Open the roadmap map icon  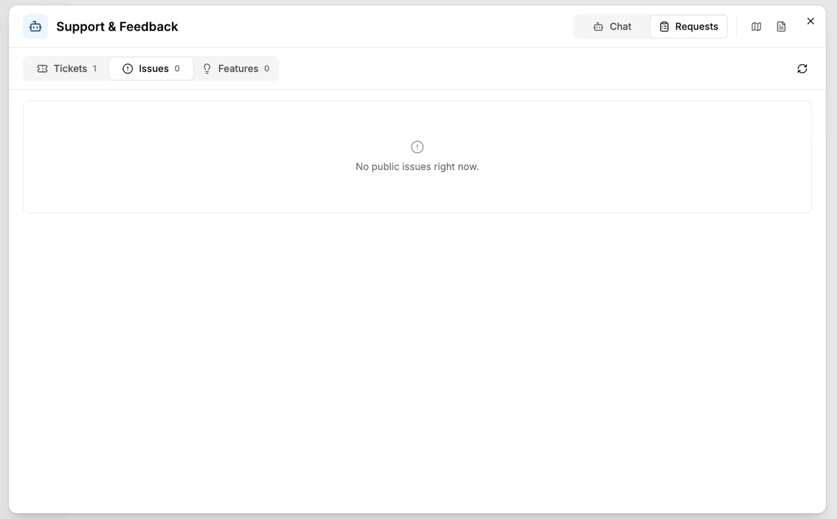pos(756,27)
